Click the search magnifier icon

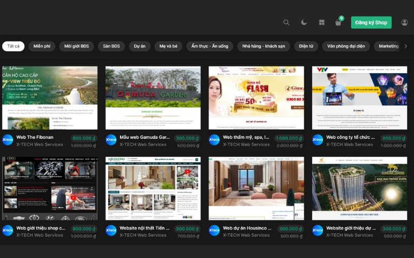pyautogui.click(x=286, y=23)
